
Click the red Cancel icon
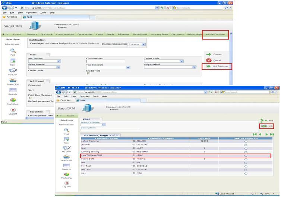(x=209, y=60)
